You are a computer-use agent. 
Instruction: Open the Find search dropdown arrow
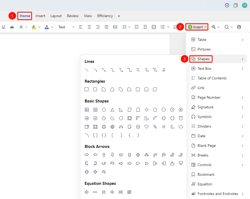[232, 27]
